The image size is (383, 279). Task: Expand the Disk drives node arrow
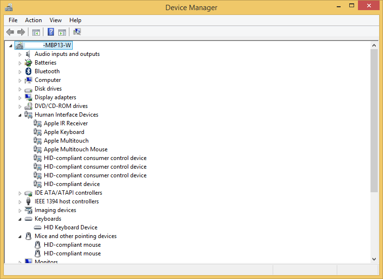[20, 89]
